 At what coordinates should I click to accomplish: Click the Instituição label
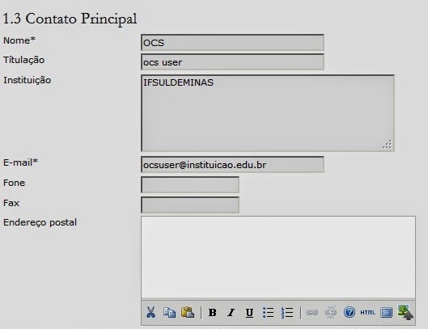(27, 80)
